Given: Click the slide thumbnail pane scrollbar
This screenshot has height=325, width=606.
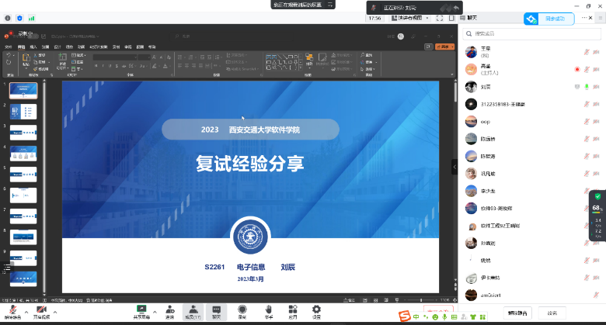Looking at the screenshot, I should (x=44, y=187).
